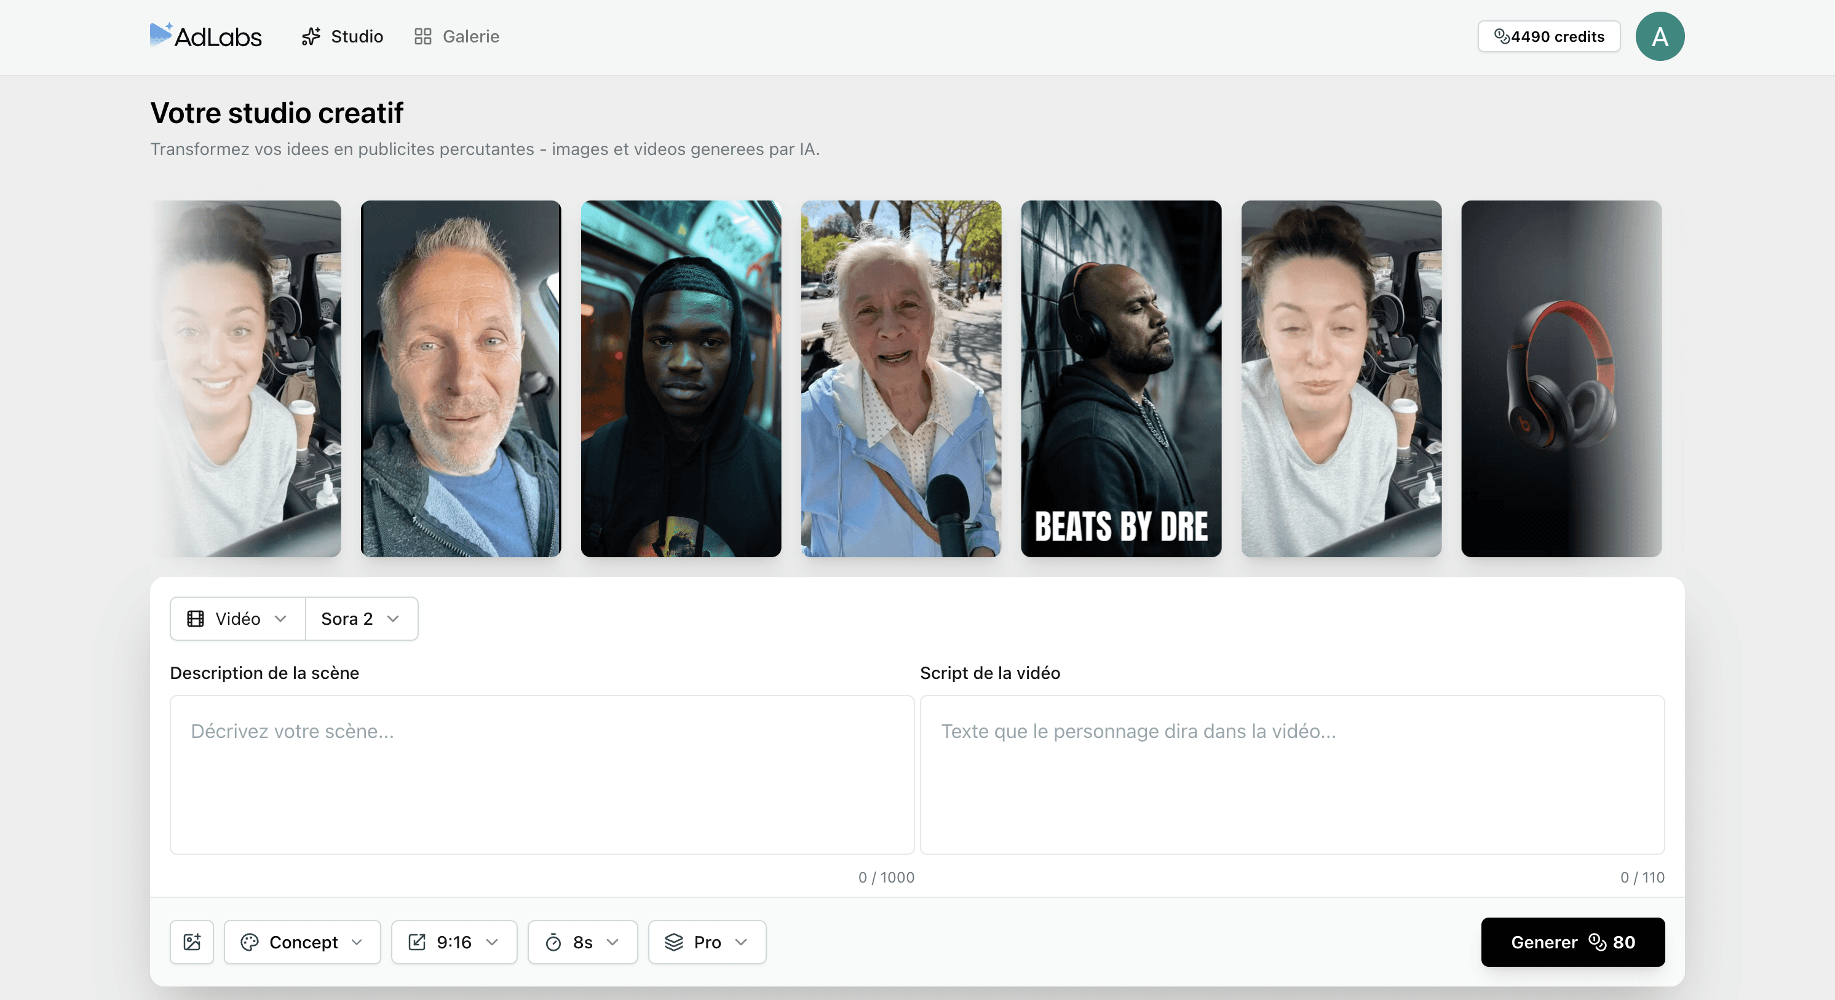Image resolution: width=1835 pixels, height=1000 pixels.
Task: Click the Studio sparkle icon
Action: tap(311, 36)
